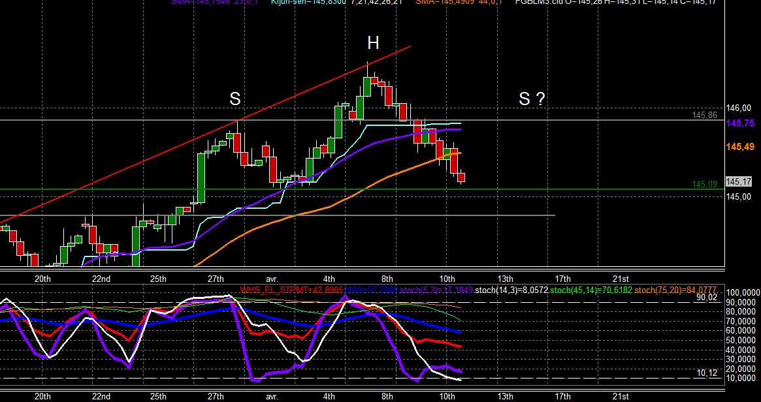Select the 145,00 price scale label
Viewport: 761px width, 402px height.
(x=739, y=196)
